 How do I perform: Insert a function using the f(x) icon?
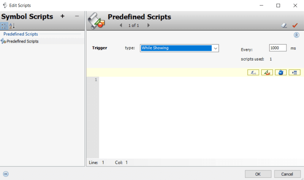[x=253, y=72]
